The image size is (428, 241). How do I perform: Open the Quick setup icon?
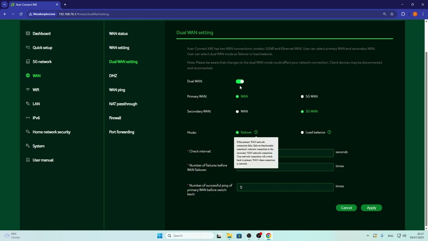28,48
